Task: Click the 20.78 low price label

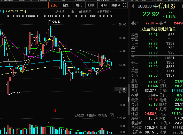Action: [x=16, y=93]
